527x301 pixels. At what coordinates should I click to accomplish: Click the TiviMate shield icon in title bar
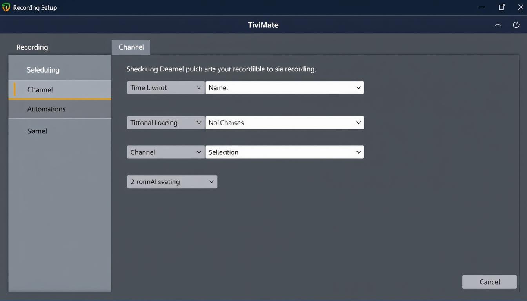click(x=5, y=7)
